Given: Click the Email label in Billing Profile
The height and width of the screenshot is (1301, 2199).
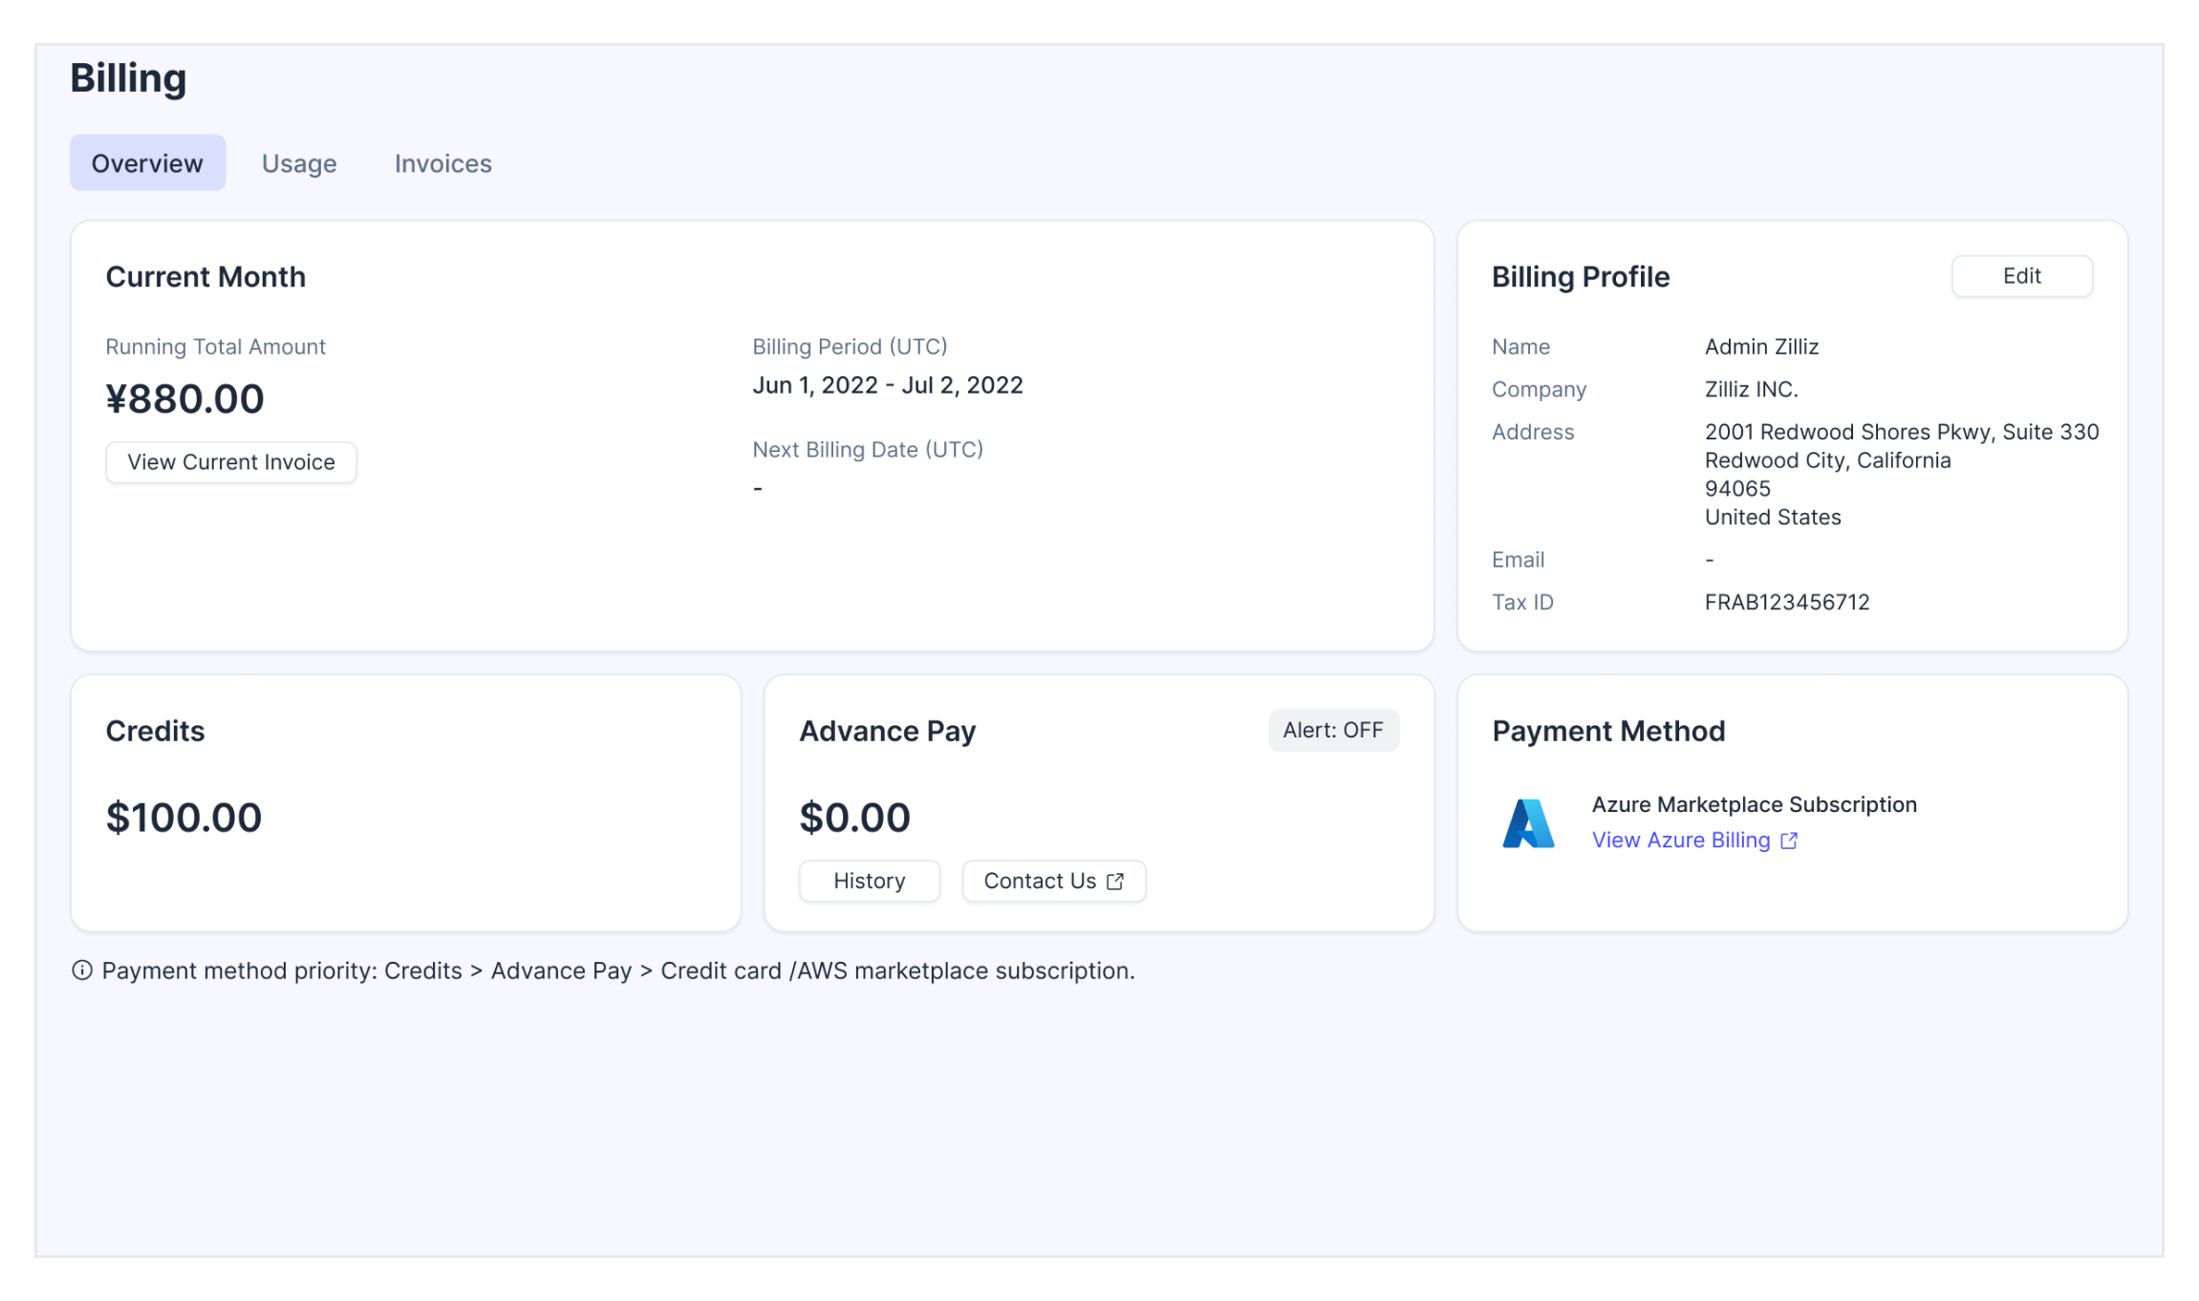Looking at the screenshot, I should [1518, 560].
